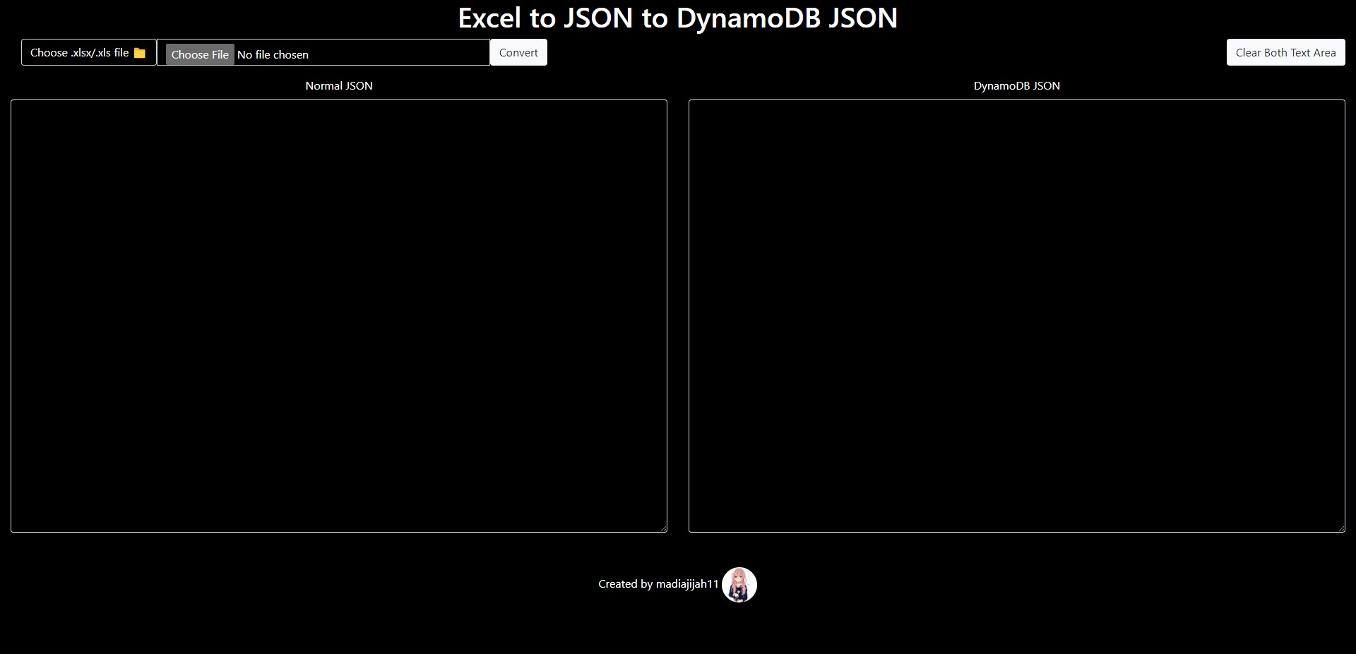
Task: Click the 'Created by madiajijah11' text
Action: point(658,584)
